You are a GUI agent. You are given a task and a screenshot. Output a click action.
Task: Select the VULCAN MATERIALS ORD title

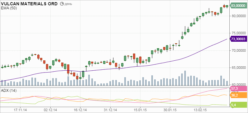point(29,4)
